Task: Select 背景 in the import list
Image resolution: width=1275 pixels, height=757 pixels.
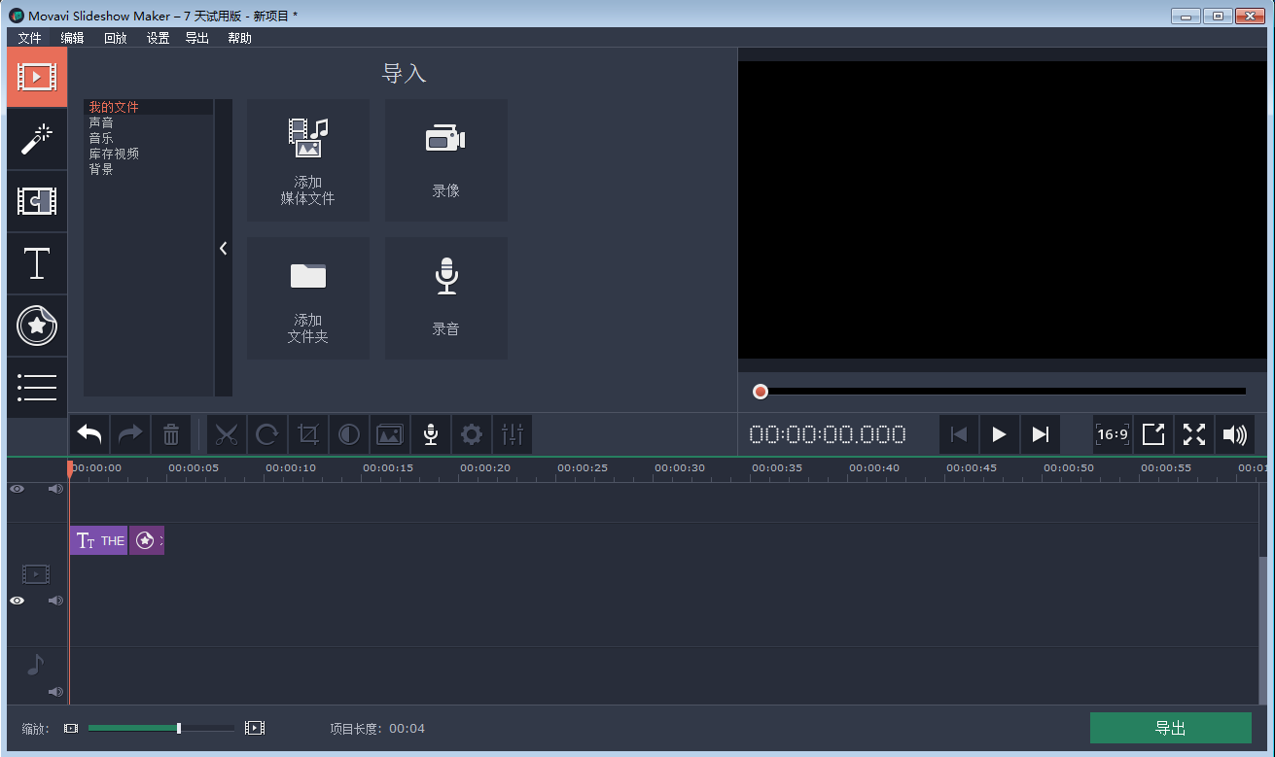Action: 149,169
